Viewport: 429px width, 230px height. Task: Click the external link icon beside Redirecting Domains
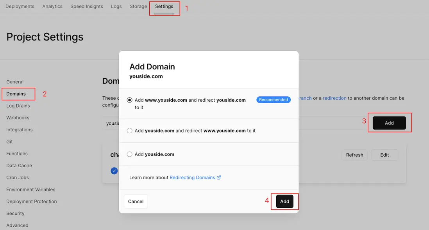tap(219, 177)
